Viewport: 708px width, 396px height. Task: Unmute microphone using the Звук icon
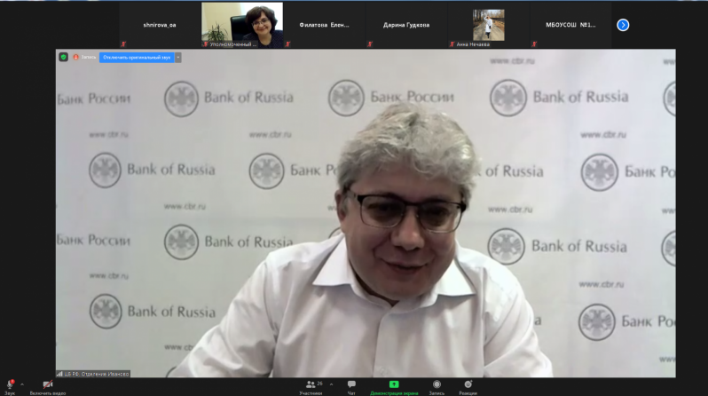click(10, 384)
